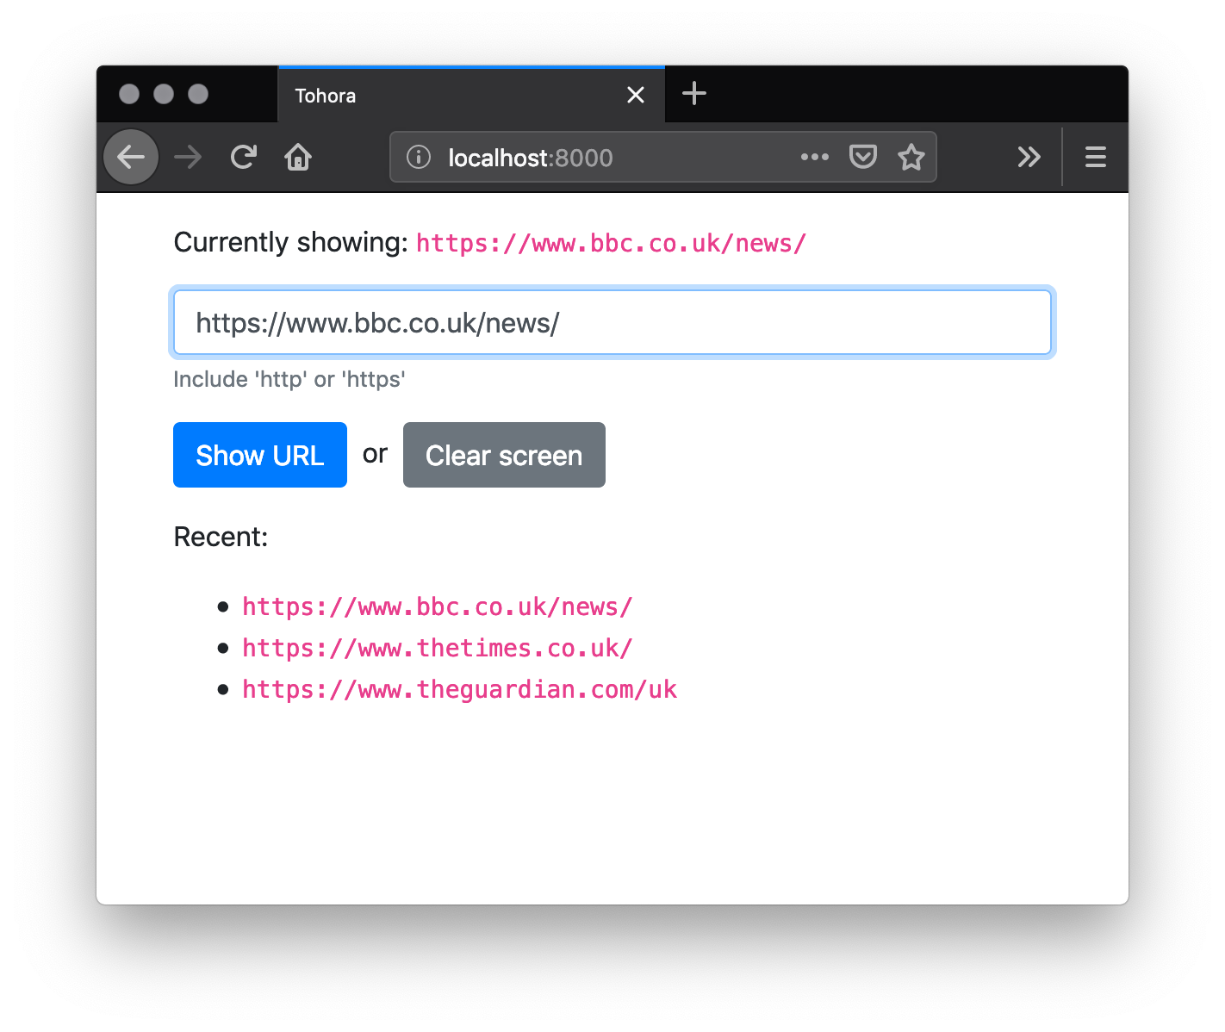
Task: Open the Firefox hamburger menu
Action: coord(1096,157)
